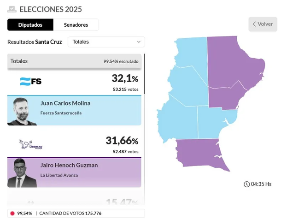Open the Totales dropdown selector
281x220 pixels.
tap(106, 42)
